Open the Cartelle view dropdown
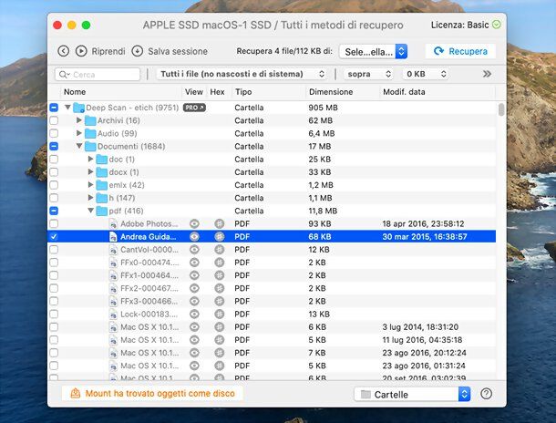 pos(412,394)
